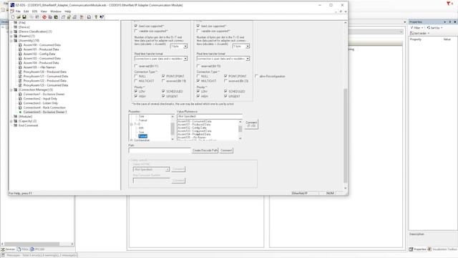Collapse the [Connection Manager] tree node
This screenshot has height=258, width=458.
[x=11, y=90]
